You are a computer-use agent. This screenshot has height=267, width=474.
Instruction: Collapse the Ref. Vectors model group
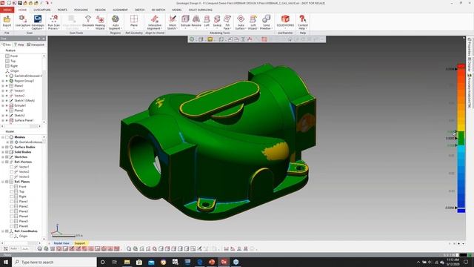3,162
